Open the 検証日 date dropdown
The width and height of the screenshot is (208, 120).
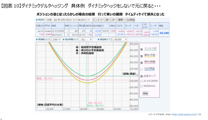point(67,20)
